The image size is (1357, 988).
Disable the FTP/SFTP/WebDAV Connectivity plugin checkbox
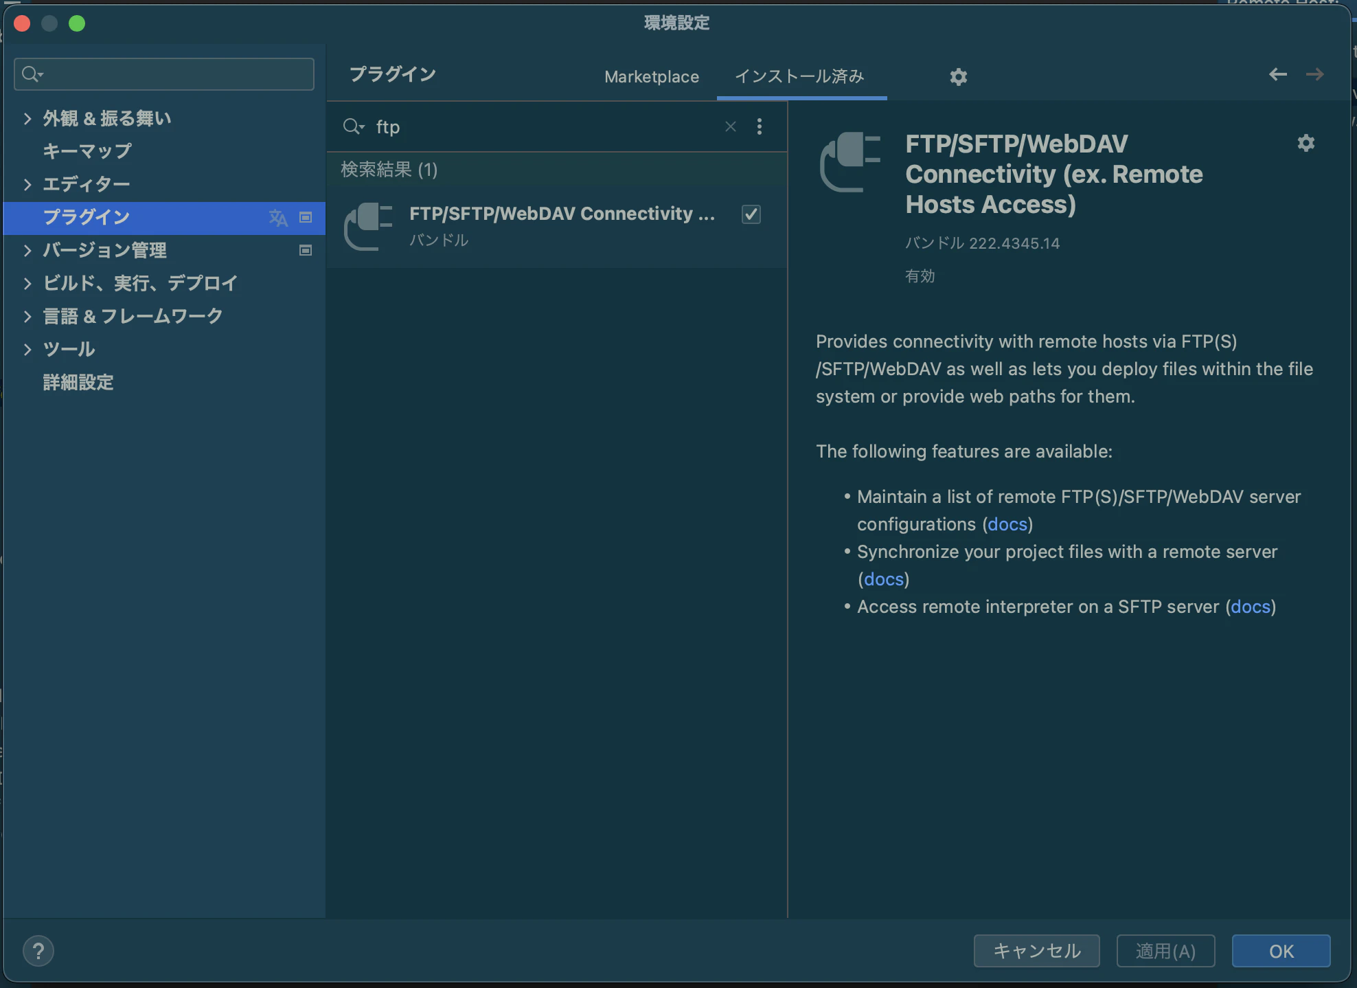751,214
